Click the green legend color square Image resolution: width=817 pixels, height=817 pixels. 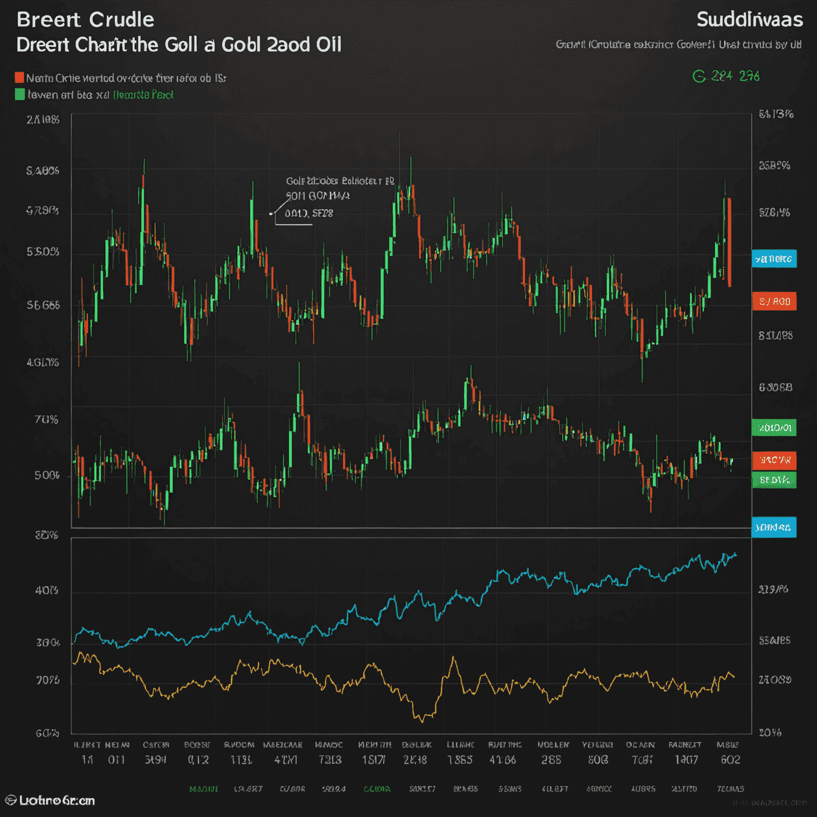(20, 95)
